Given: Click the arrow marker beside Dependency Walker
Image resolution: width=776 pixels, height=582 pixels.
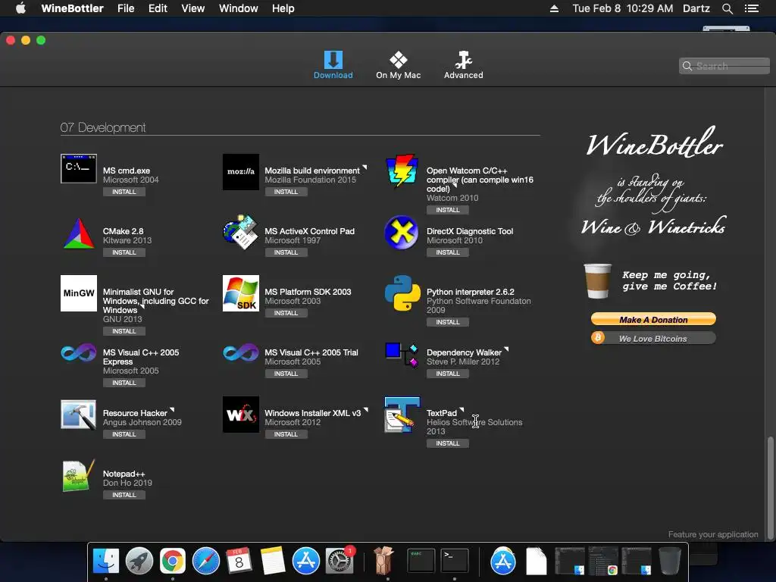Looking at the screenshot, I should point(506,350).
